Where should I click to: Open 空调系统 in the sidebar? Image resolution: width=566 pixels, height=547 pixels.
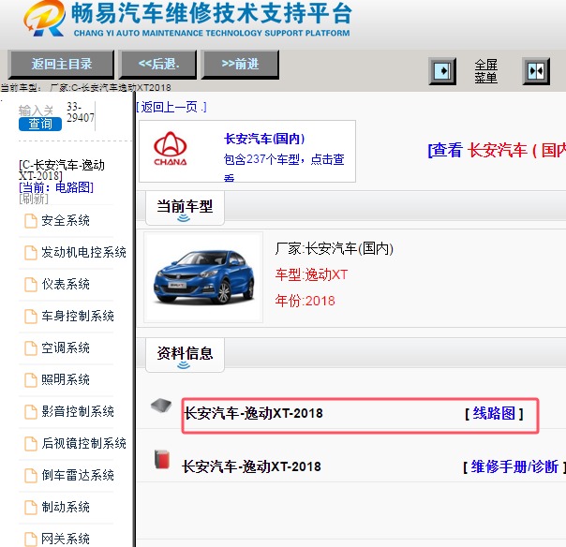(x=66, y=347)
